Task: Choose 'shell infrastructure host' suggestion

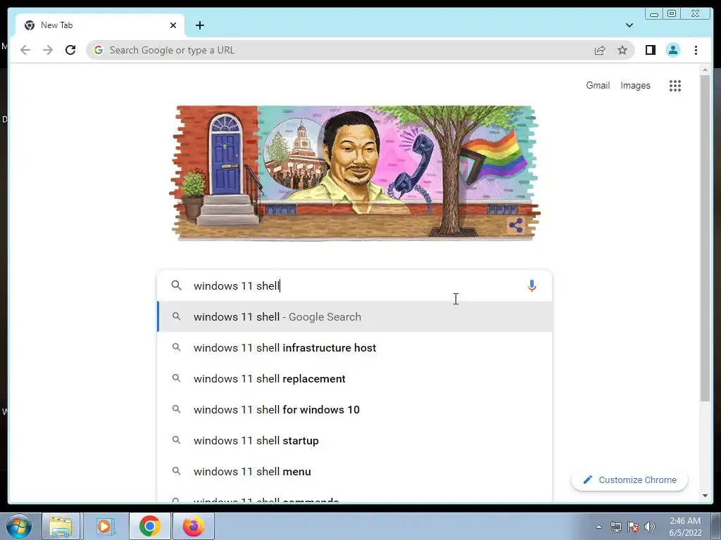Action: tap(354, 347)
